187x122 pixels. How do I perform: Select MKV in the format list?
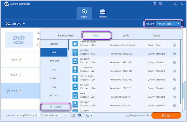[x=54, y=87]
